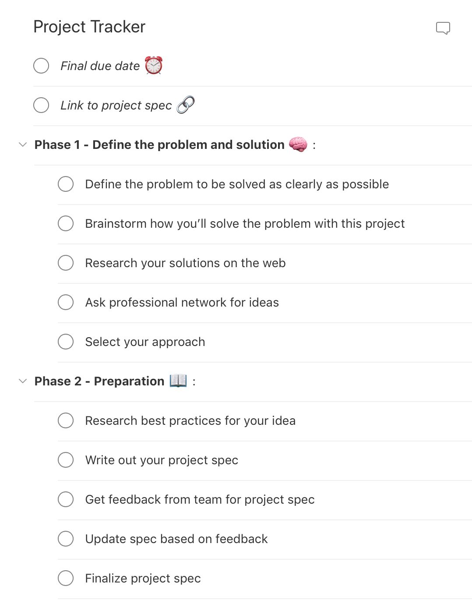Click the chain link emoji

coord(186,105)
